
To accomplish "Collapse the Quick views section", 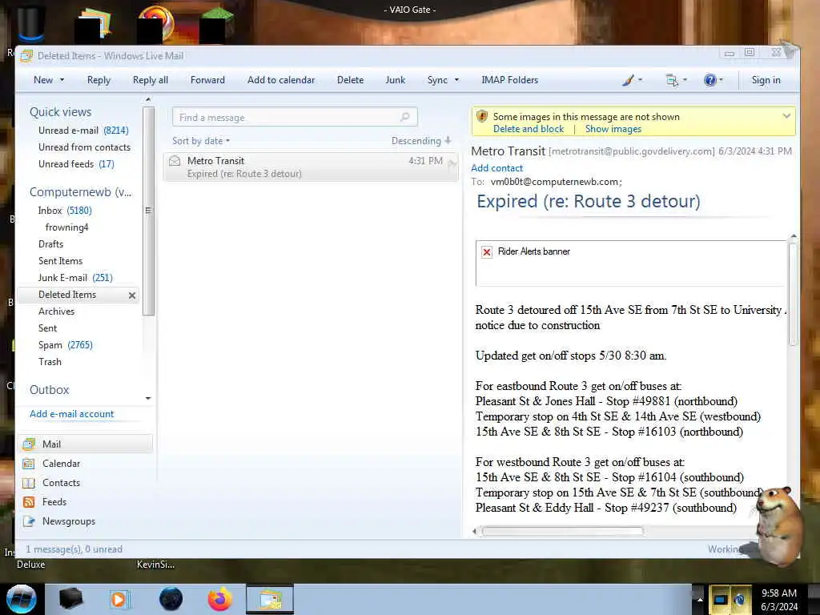I will click(x=60, y=112).
